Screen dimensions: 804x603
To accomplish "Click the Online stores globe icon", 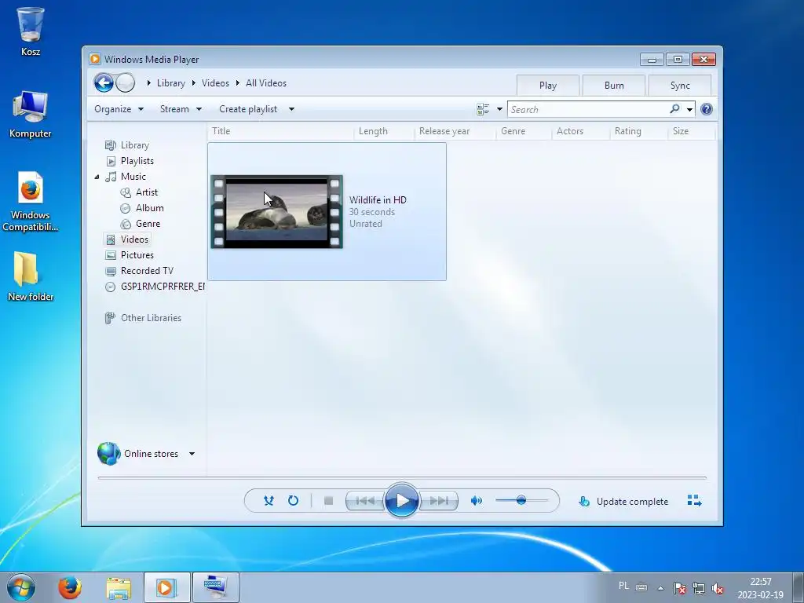I will 108,454.
